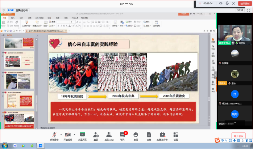Click the 结束录制 end recording button
Screen dimensions: 253x149
click(245, 3)
